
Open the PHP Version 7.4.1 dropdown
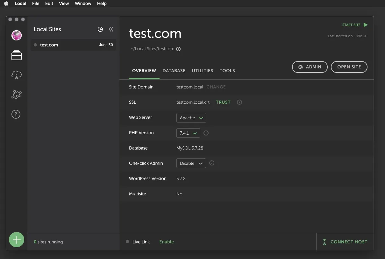coord(188,133)
